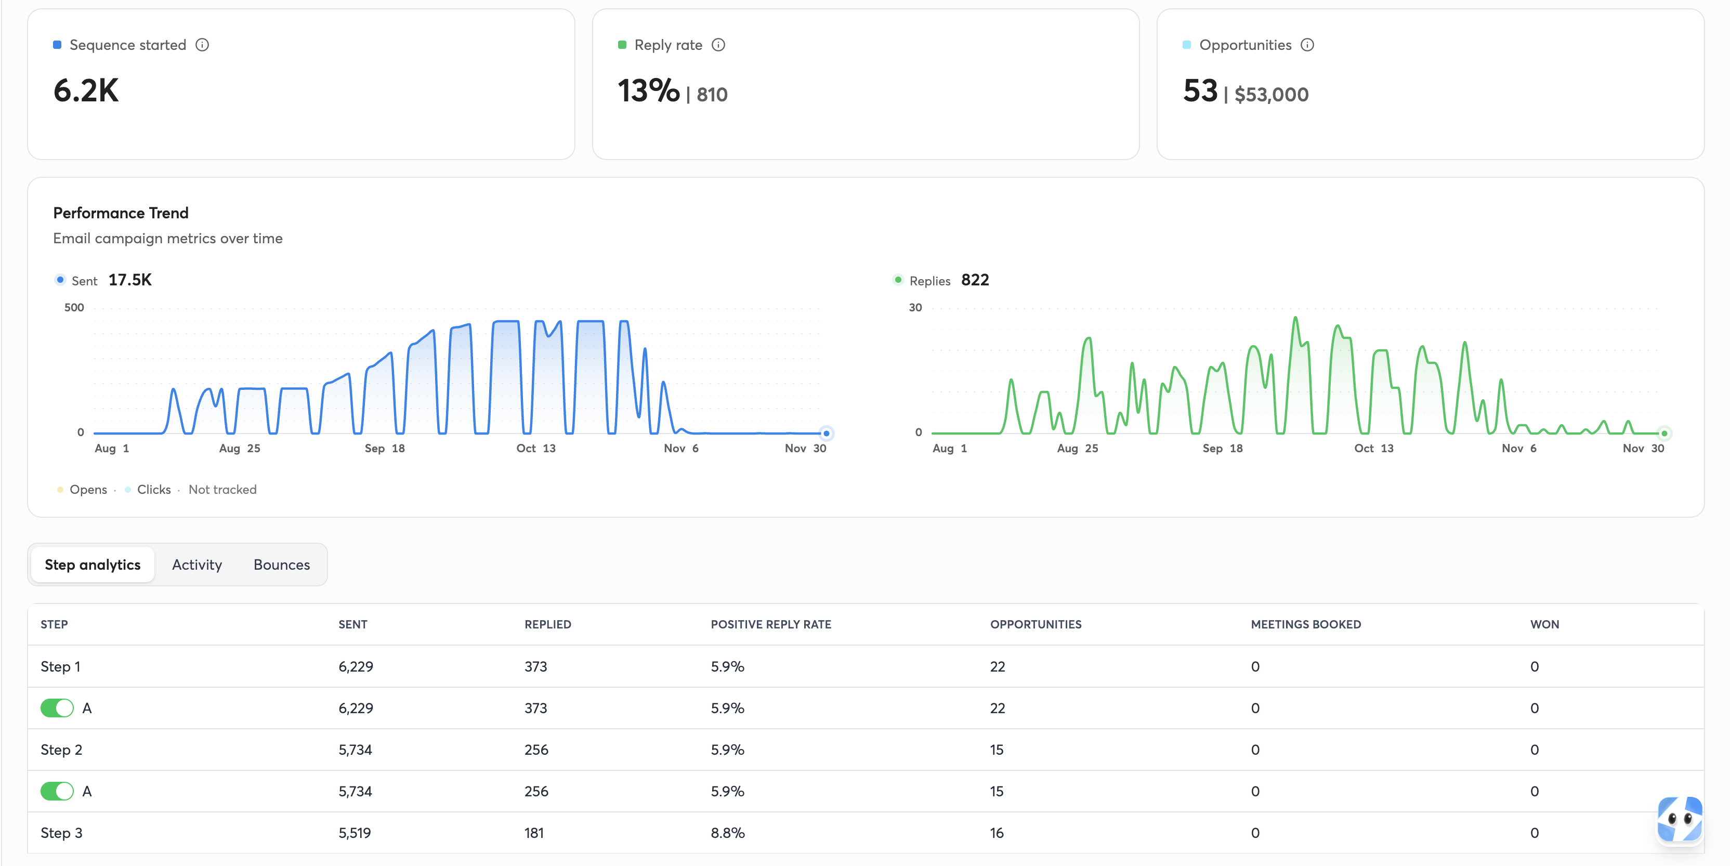Viewport: 1730px width, 866px height.
Task: Select the Step 1 row label
Action: click(60, 666)
